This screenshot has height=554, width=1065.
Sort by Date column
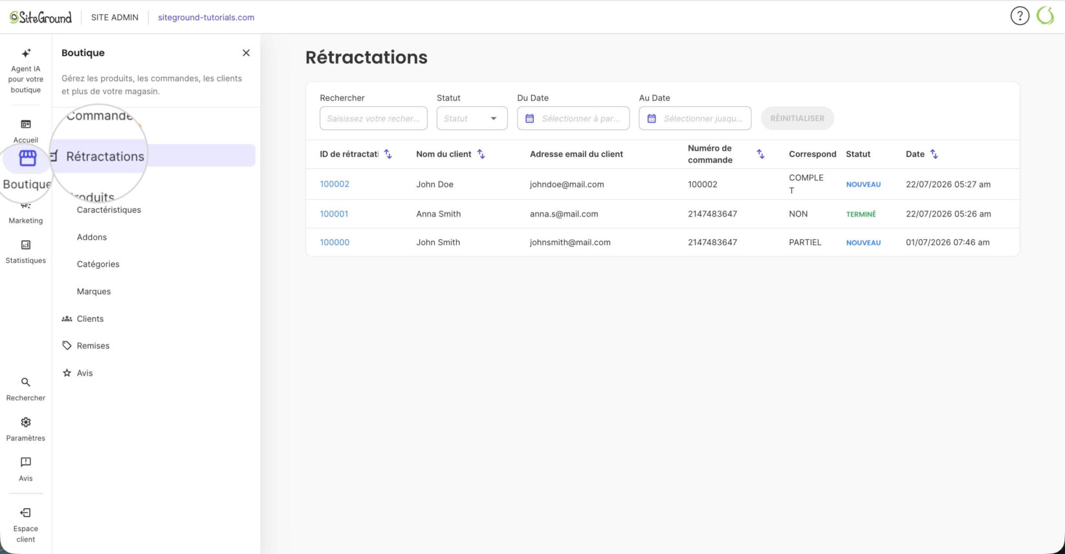(934, 154)
